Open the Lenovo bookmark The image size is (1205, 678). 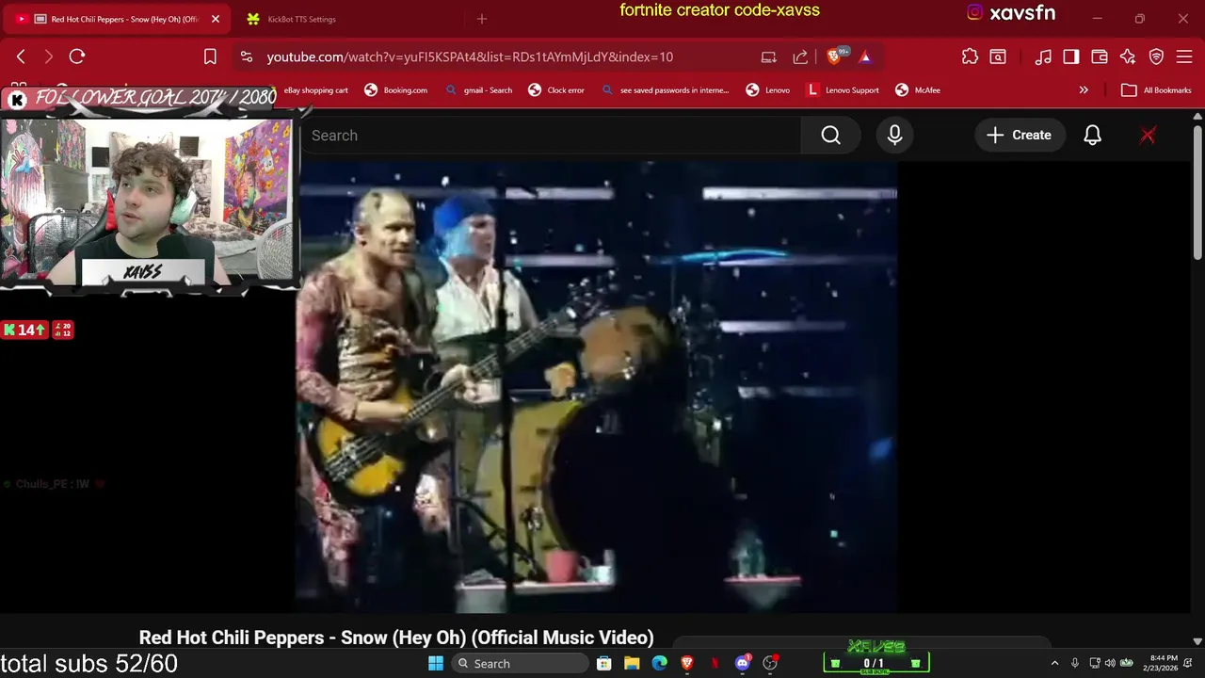(x=767, y=90)
